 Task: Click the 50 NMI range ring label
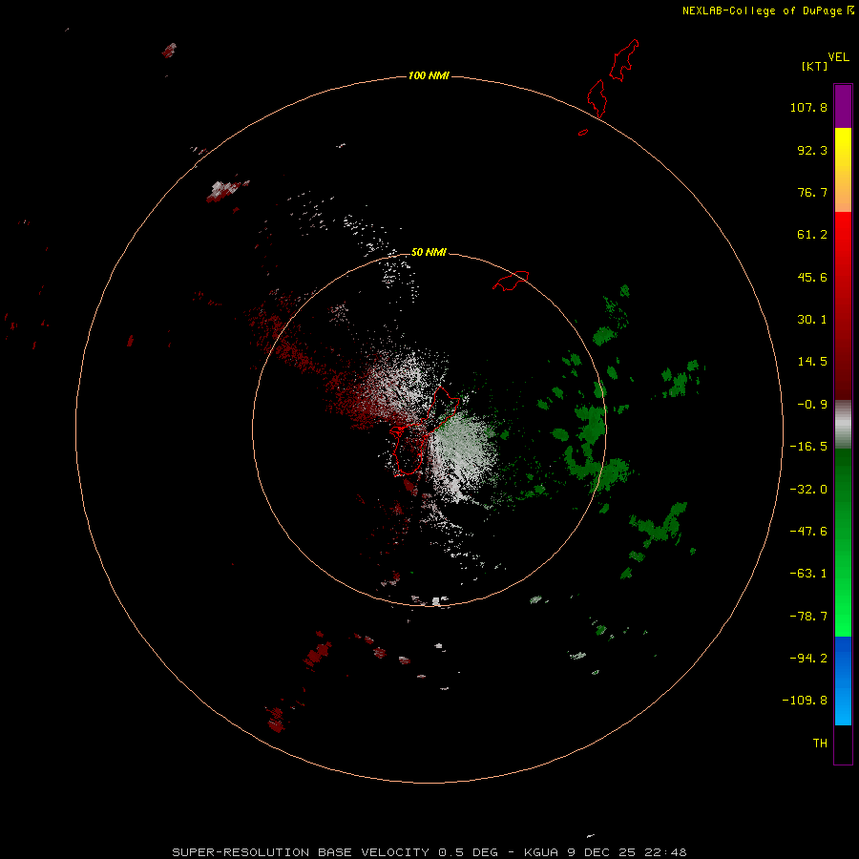(x=429, y=252)
